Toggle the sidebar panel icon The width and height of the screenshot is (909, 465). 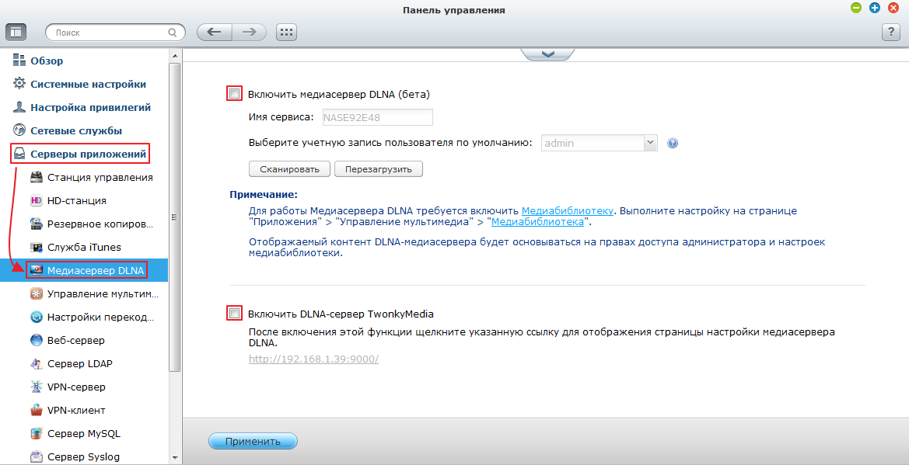(16, 33)
